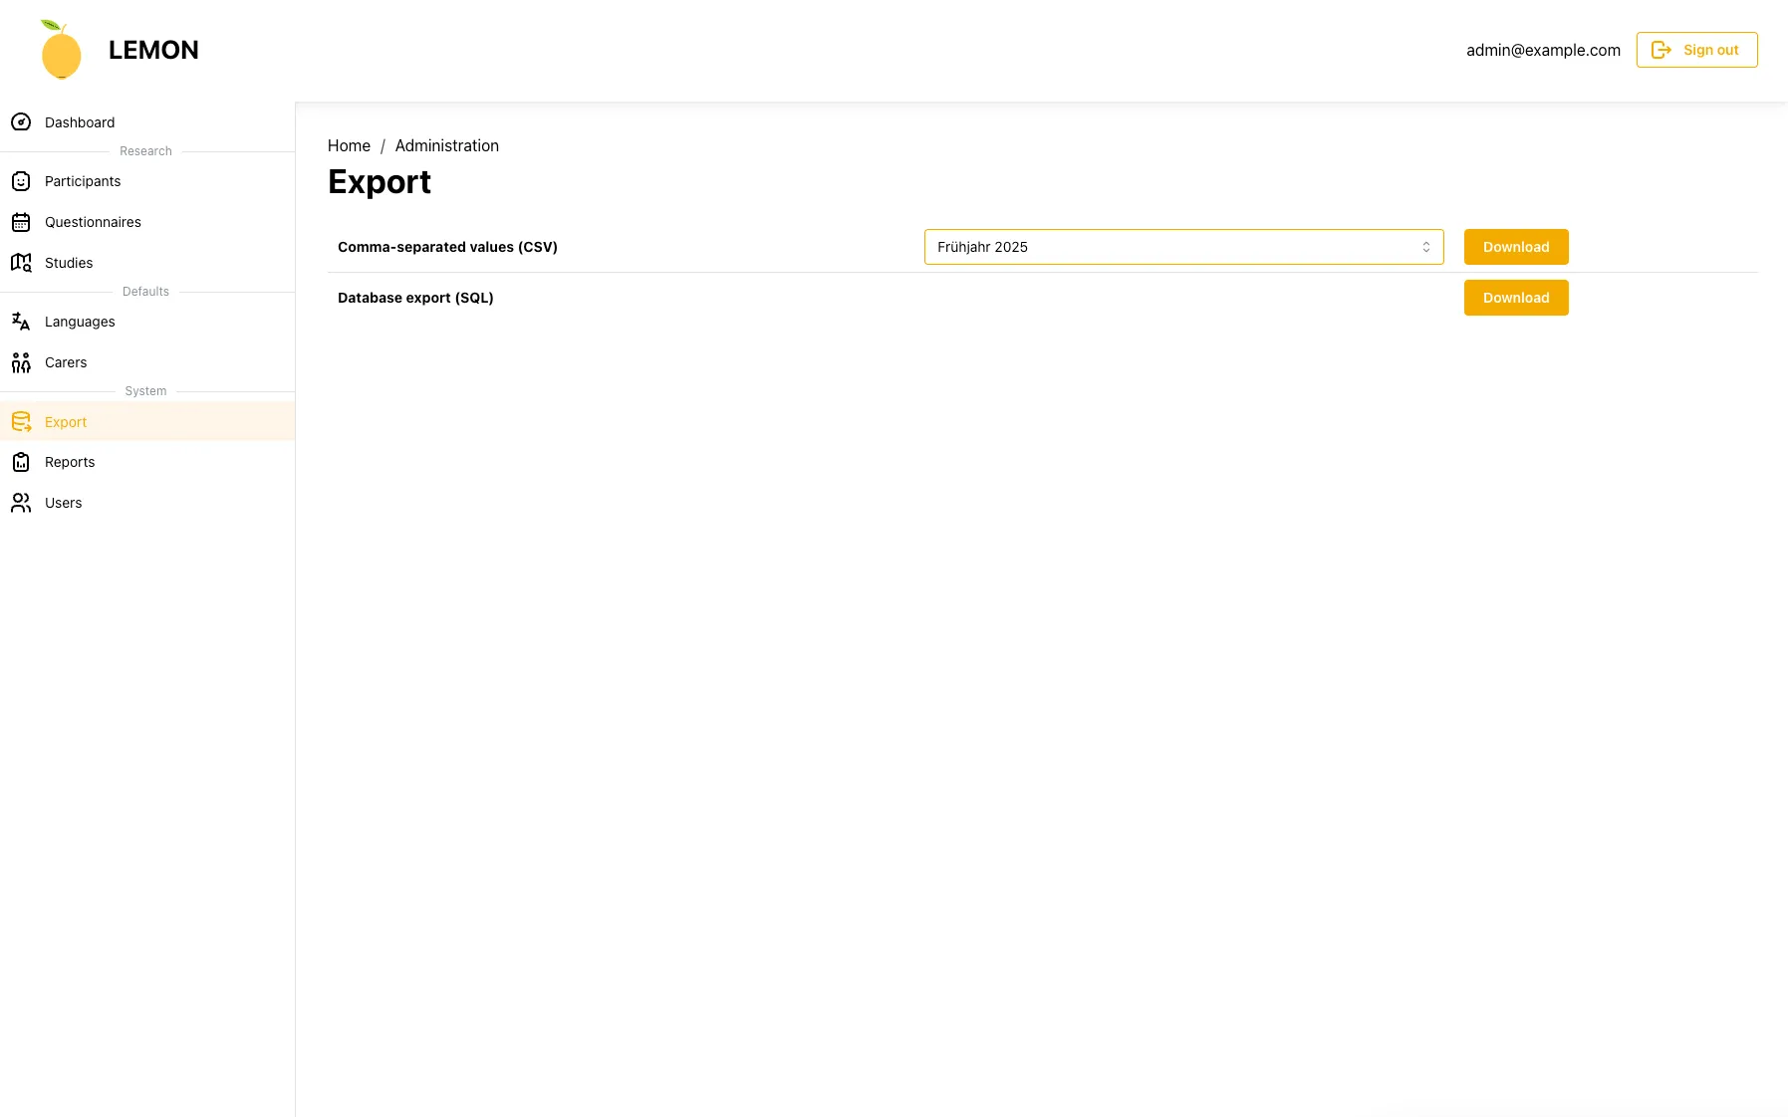Click the Participants sidebar icon
This screenshot has width=1788, height=1117.
(x=22, y=181)
